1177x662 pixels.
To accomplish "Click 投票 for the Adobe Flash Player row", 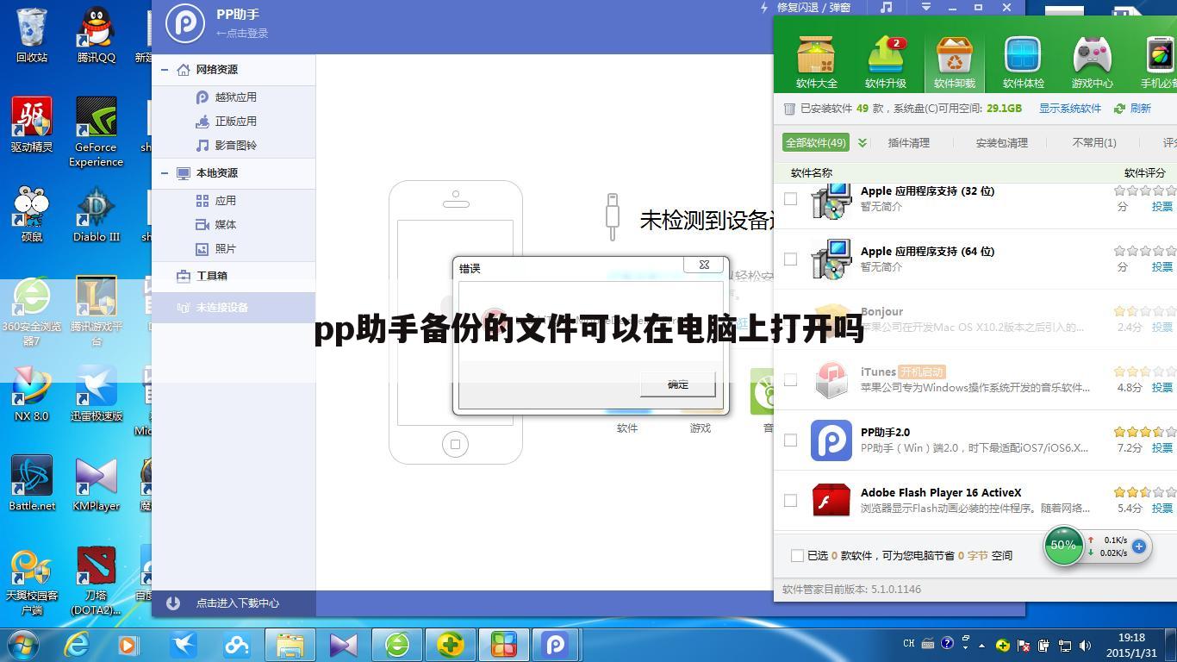I will click(1162, 509).
